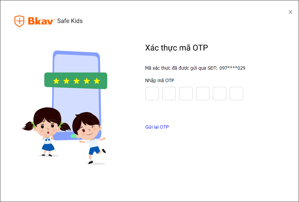
Task: Click the last yellow star on green banner
Action: point(97,81)
